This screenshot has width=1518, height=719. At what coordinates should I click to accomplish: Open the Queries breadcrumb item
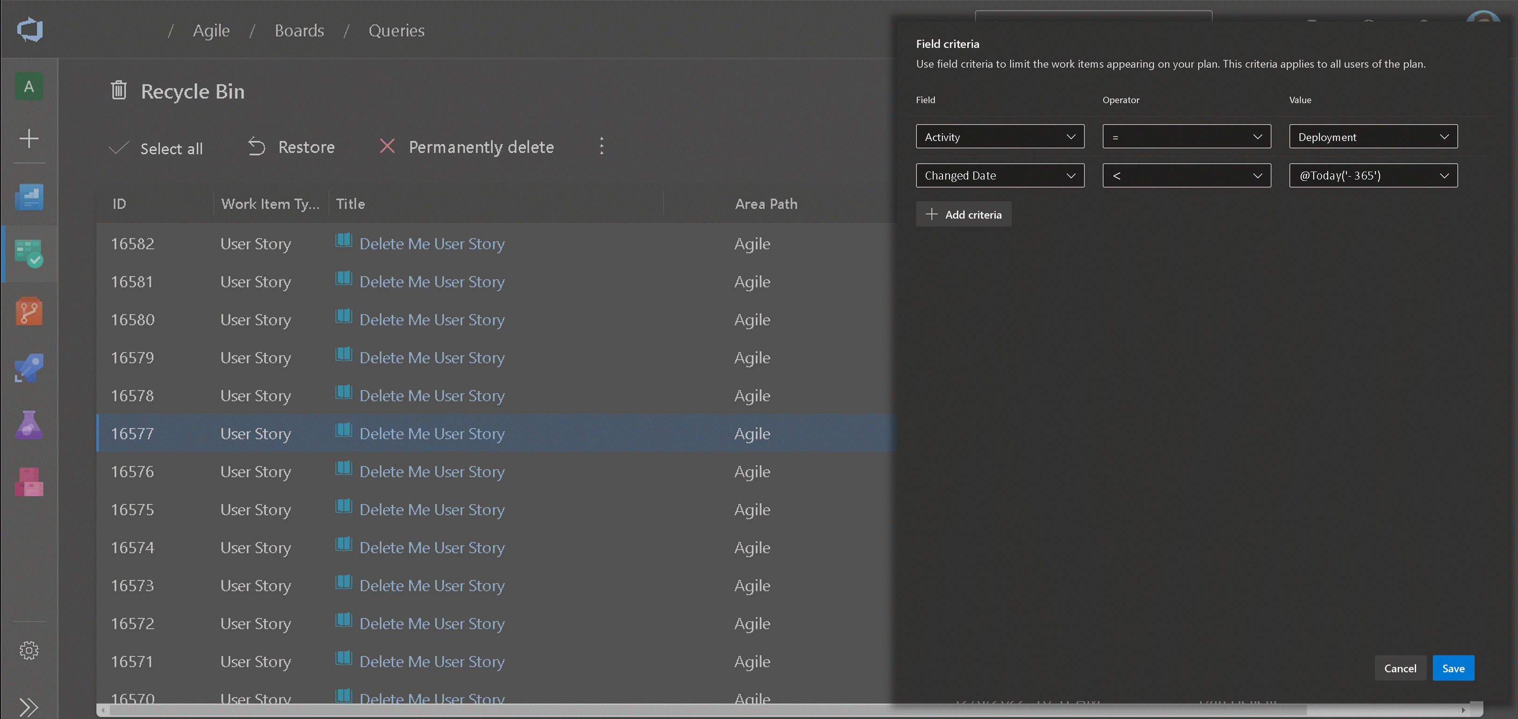[x=396, y=30]
